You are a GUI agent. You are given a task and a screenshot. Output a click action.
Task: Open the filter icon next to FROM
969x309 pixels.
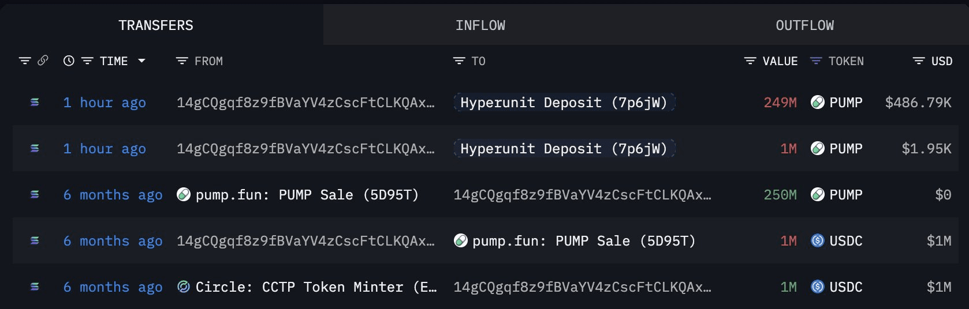tap(182, 61)
